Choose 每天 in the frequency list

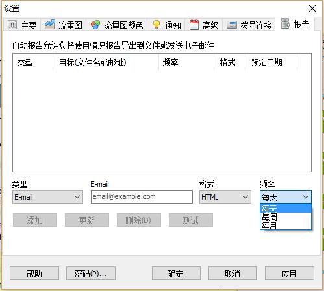click(286, 209)
